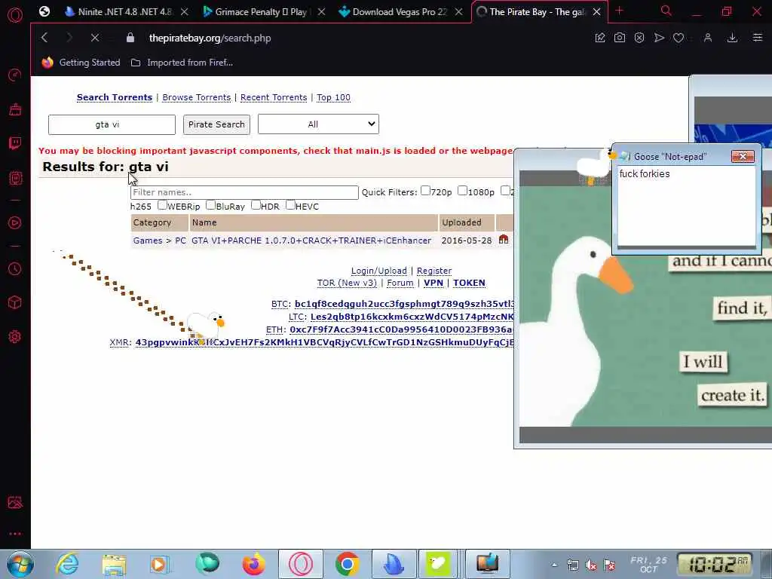Stop loading the page

[95, 38]
